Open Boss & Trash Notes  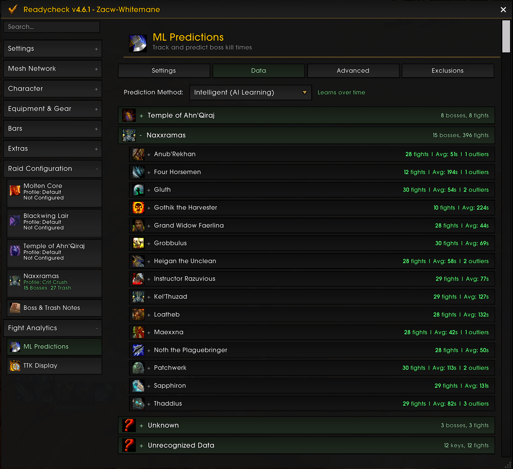point(54,308)
